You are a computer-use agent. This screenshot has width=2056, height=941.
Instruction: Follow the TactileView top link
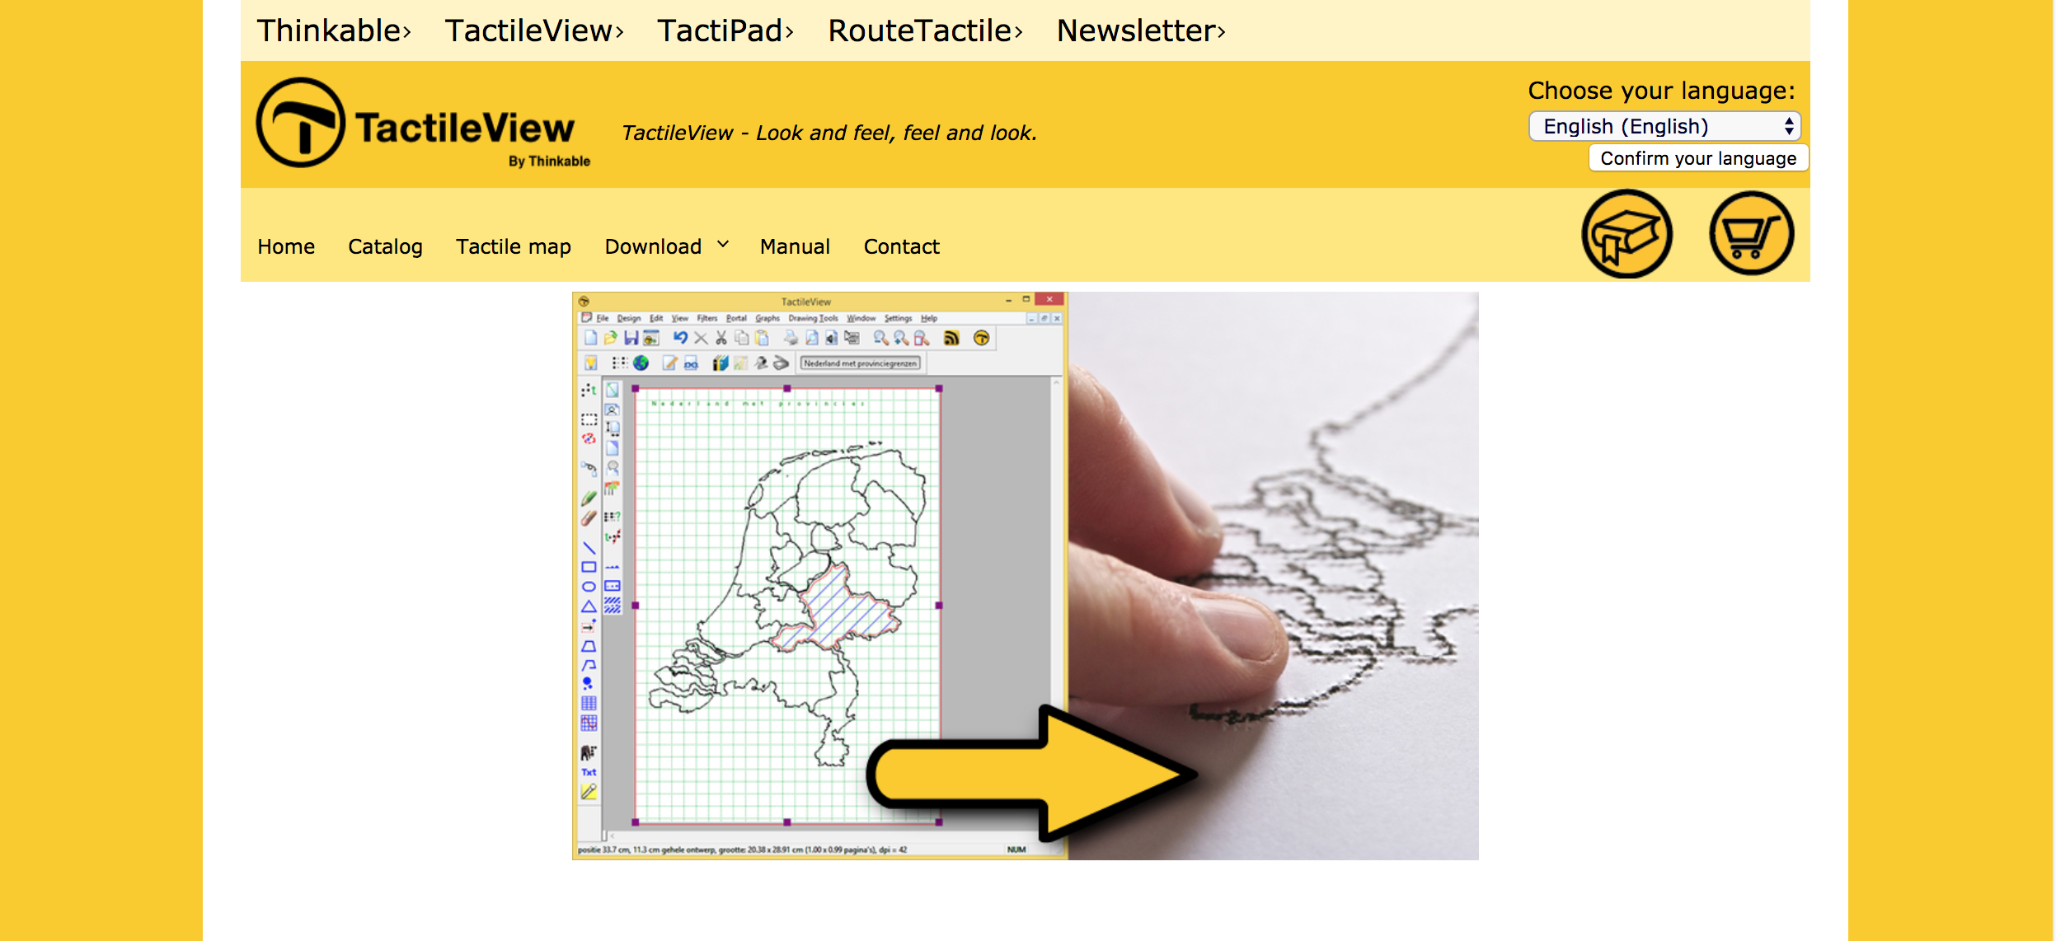pyautogui.click(x=534, y=30)
